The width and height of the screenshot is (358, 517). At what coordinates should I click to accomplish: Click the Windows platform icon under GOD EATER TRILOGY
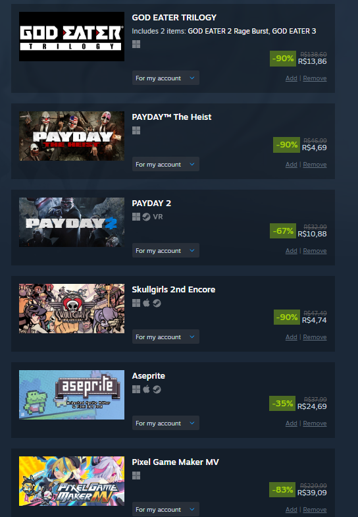point(136,44)
